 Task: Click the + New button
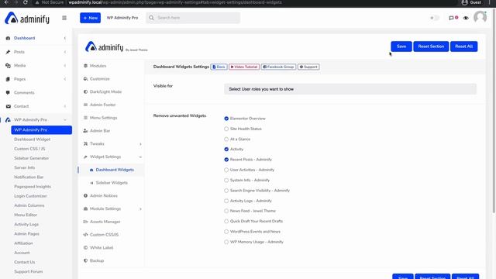click(90, 18)
